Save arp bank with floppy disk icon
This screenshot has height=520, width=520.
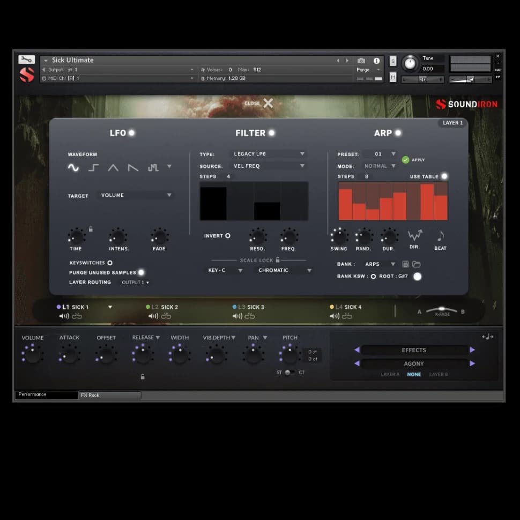pos(405,264)
